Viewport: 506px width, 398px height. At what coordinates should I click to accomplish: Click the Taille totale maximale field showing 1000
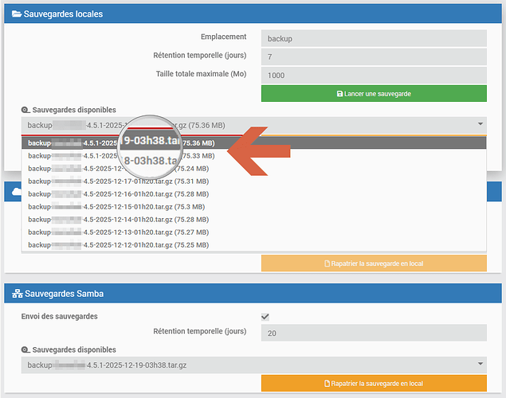pyautogui.click(x=374, y=75)
